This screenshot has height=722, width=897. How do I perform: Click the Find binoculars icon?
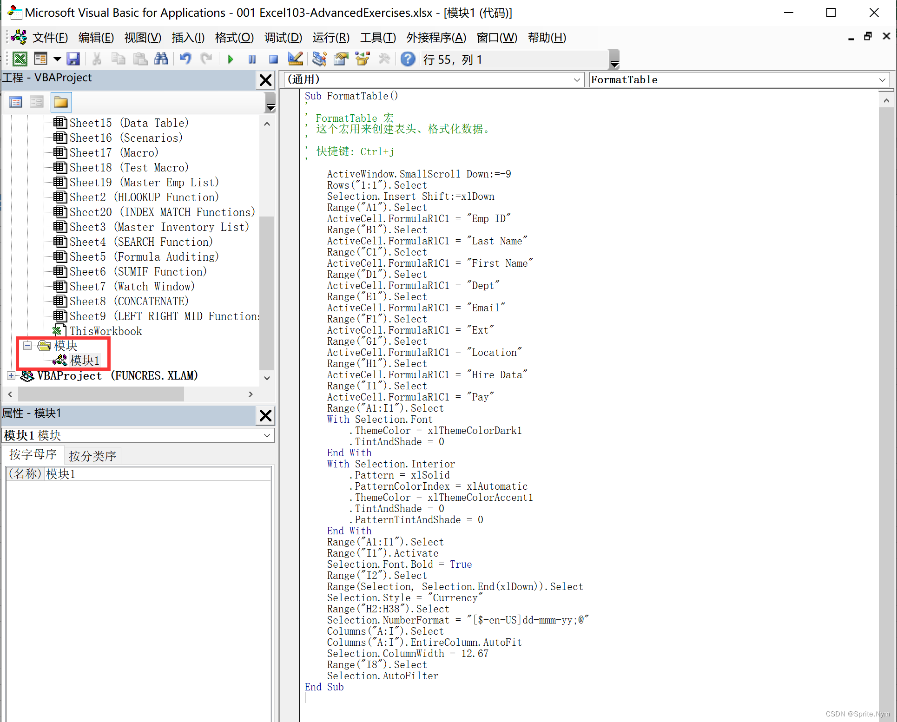[161, 59]
